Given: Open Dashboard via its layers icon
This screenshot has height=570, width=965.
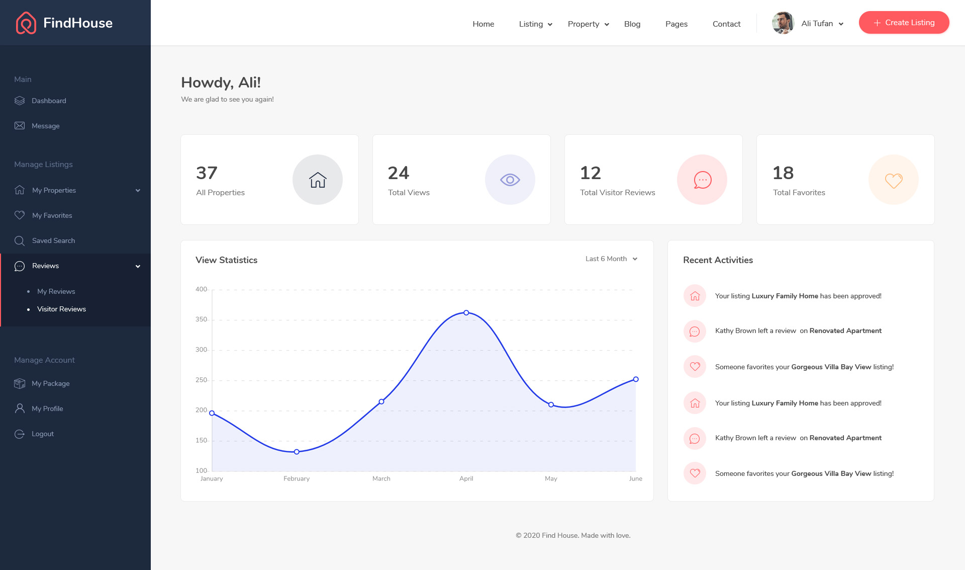Looking at the screenshot, I should tap(20, 101).
